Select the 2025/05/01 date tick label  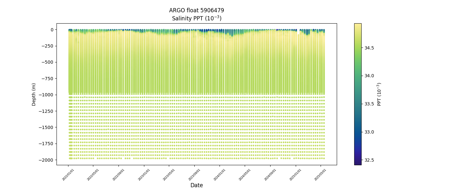pyautogui.click(x=321, y=175)
